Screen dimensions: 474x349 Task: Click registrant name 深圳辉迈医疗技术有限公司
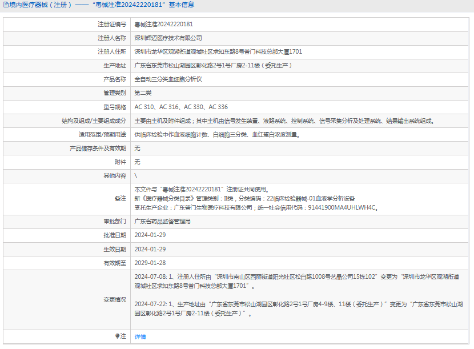[x=168, y=38]
